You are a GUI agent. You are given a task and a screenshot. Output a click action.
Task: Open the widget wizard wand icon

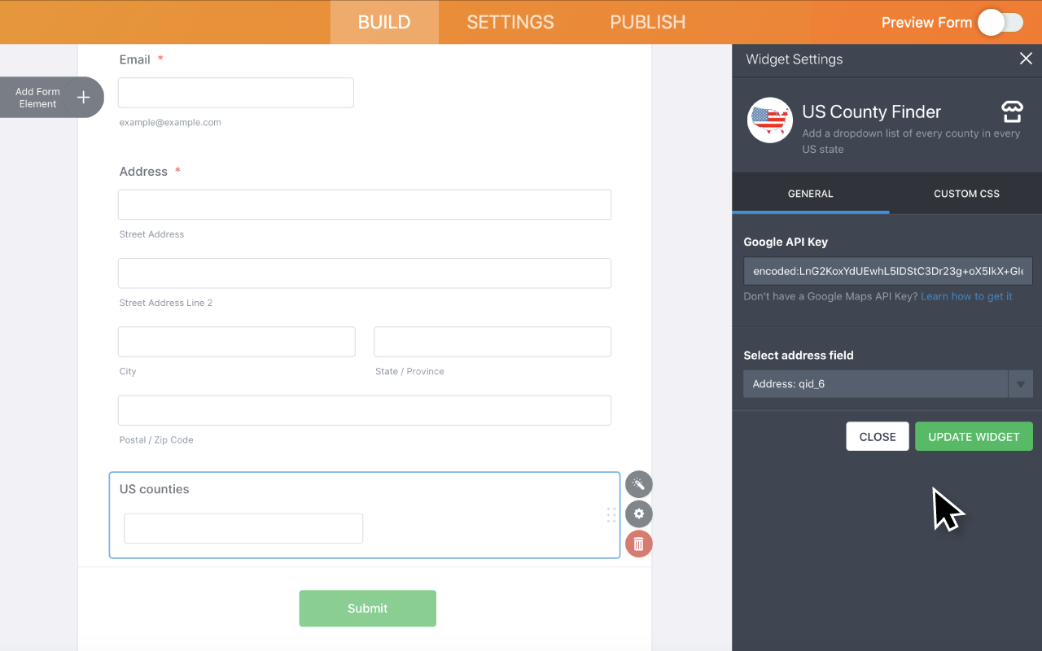(639, 484)
